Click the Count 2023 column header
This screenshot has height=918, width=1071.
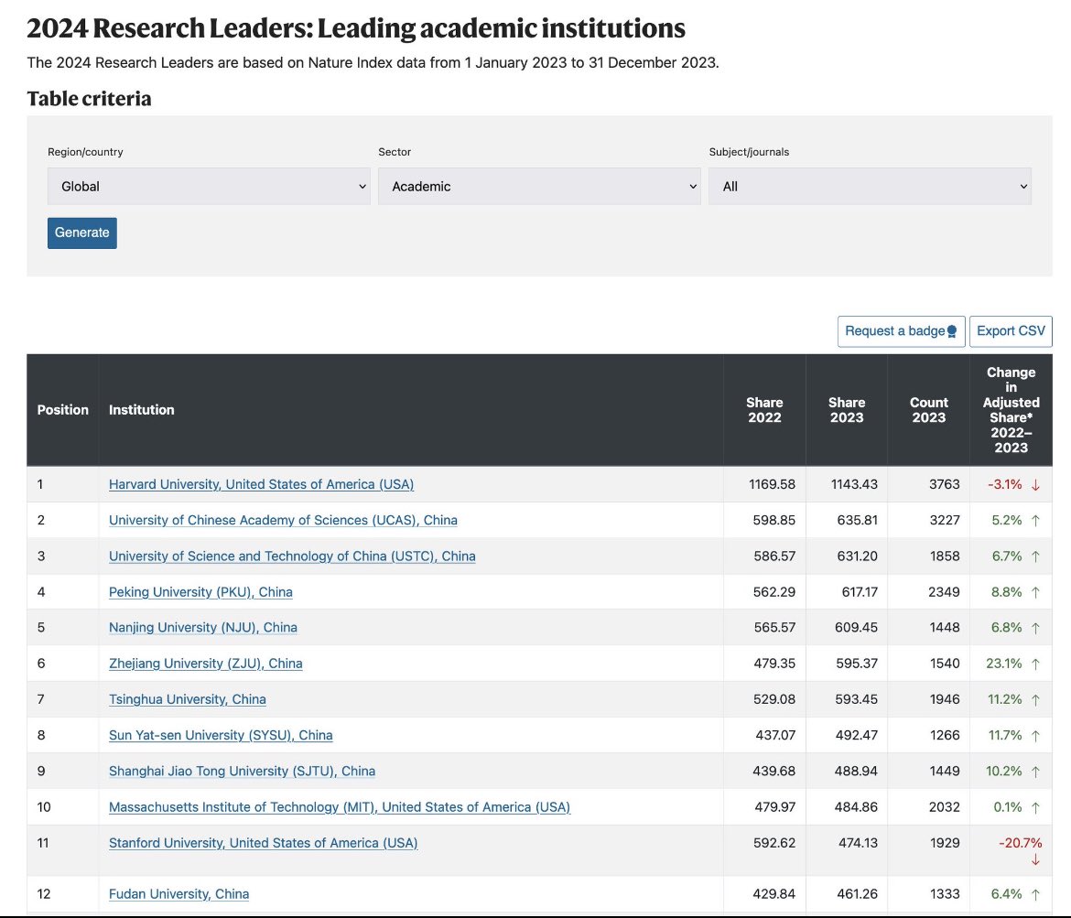click(x=928, y=410)
